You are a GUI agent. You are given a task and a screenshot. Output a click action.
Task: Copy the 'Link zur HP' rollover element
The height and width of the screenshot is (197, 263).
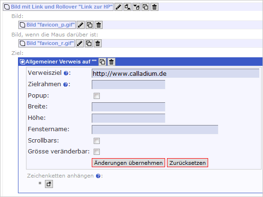(x=145, y=7)
